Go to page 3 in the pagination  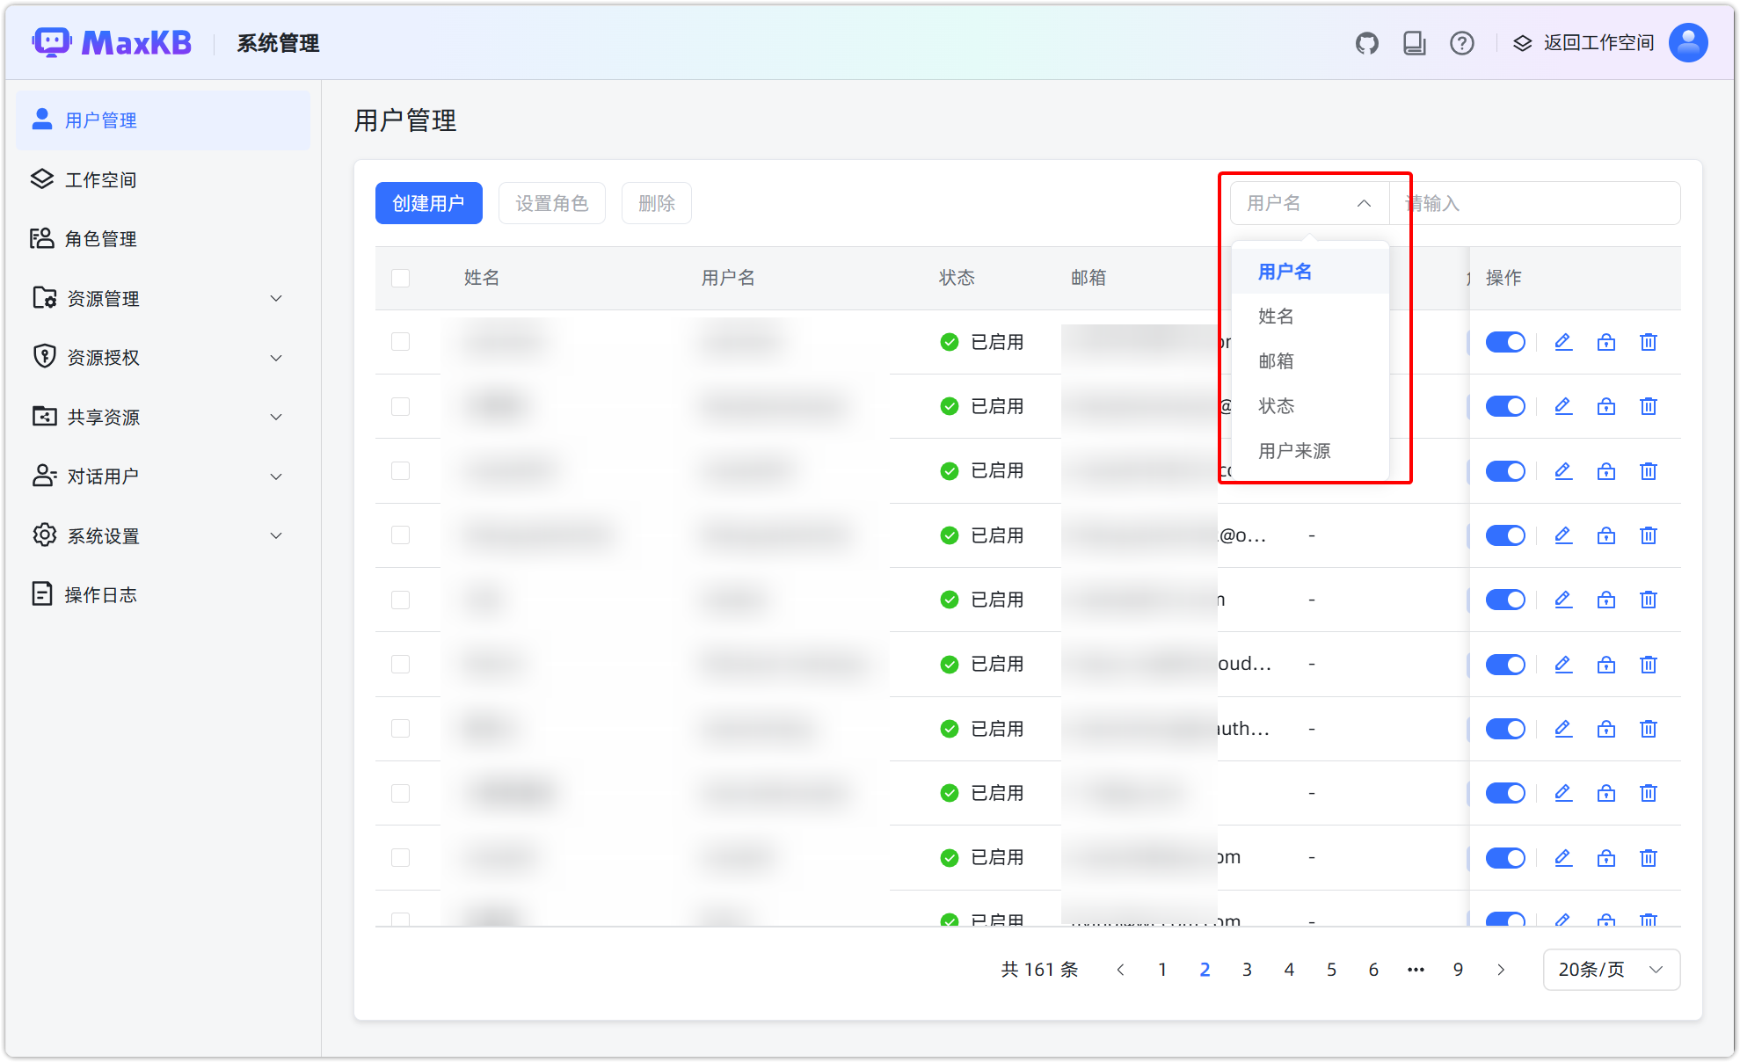pos(1247,969)
